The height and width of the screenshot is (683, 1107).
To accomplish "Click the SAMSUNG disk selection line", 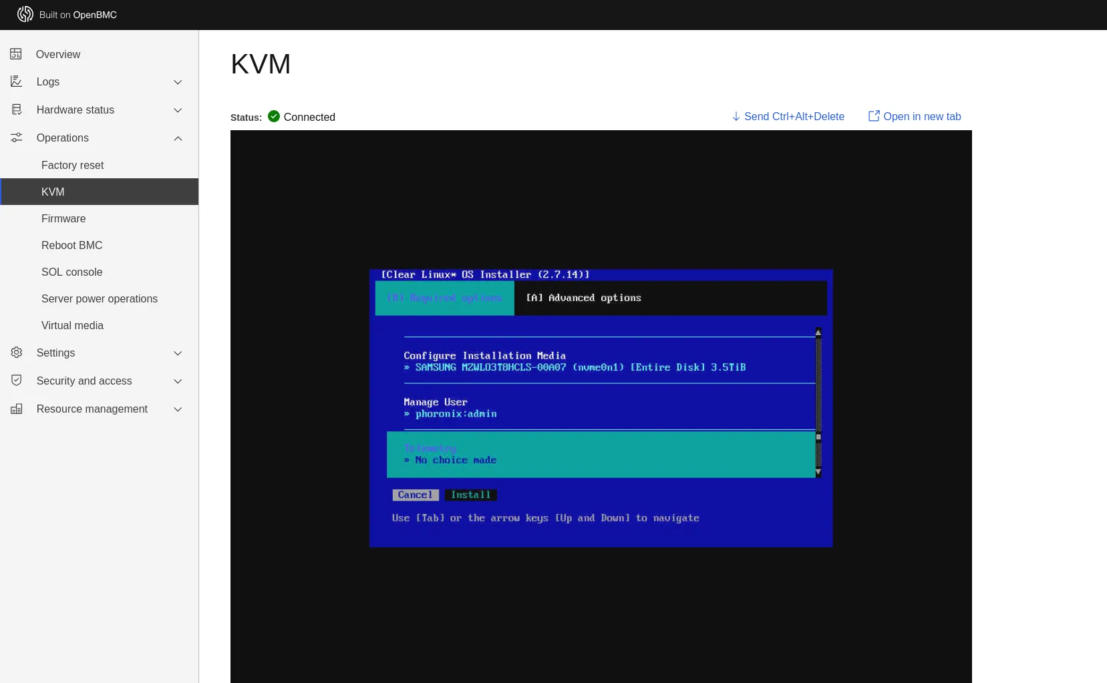I will tap(575, 367).
